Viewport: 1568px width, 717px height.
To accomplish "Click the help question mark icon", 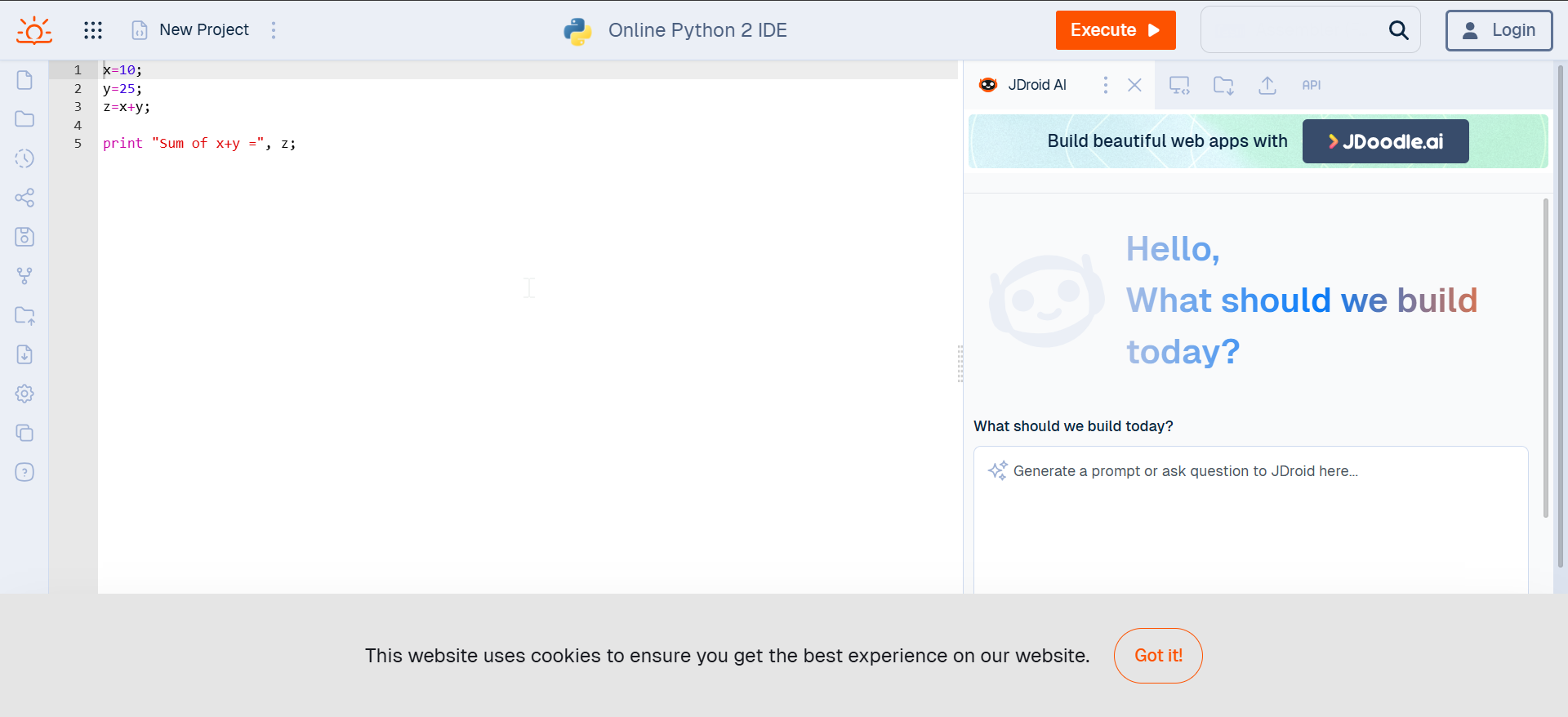I will 24,472.
